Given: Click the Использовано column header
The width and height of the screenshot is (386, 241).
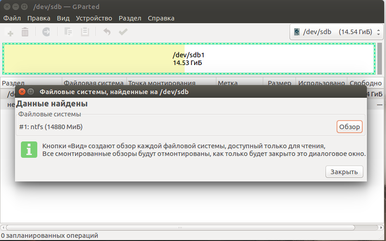Looking at the screenshot, I should coord(321,82).
